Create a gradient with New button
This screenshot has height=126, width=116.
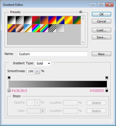(x=102, y=54)
